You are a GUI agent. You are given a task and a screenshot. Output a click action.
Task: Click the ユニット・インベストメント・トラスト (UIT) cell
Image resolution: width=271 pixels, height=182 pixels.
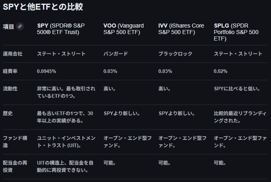coord(66,141)
